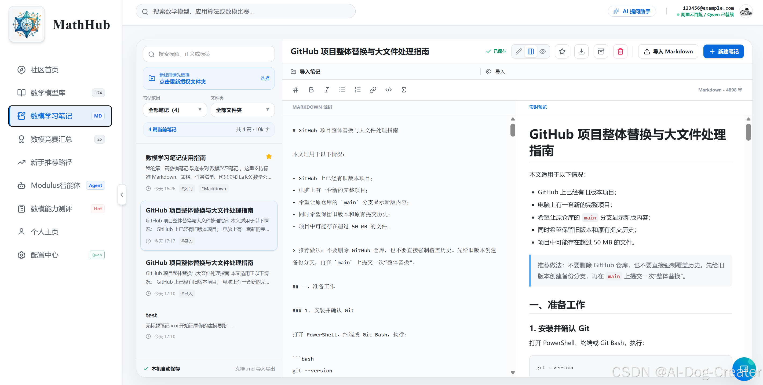
Task: Focus the notes search field
Action: (209, 54)
